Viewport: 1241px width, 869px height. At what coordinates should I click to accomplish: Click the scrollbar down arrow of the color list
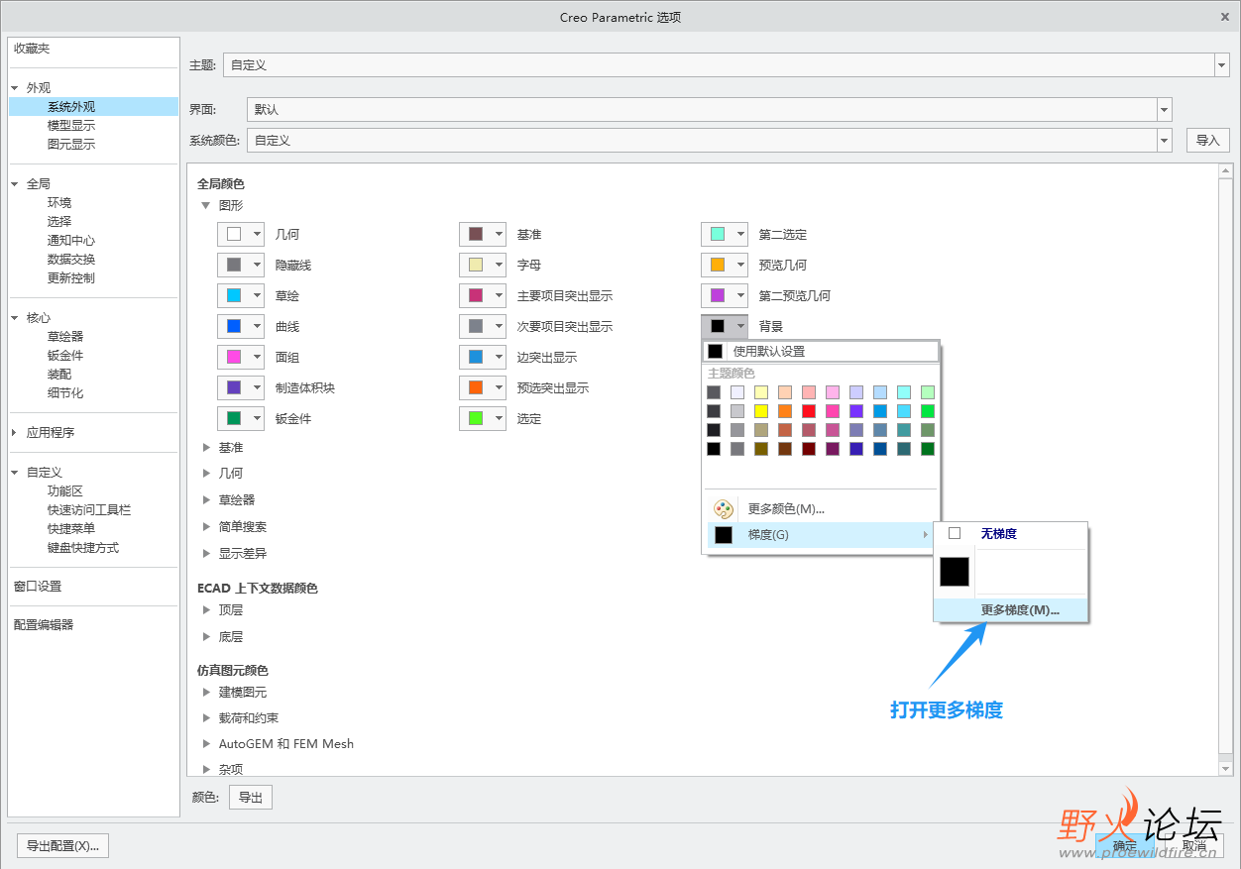1225,769
